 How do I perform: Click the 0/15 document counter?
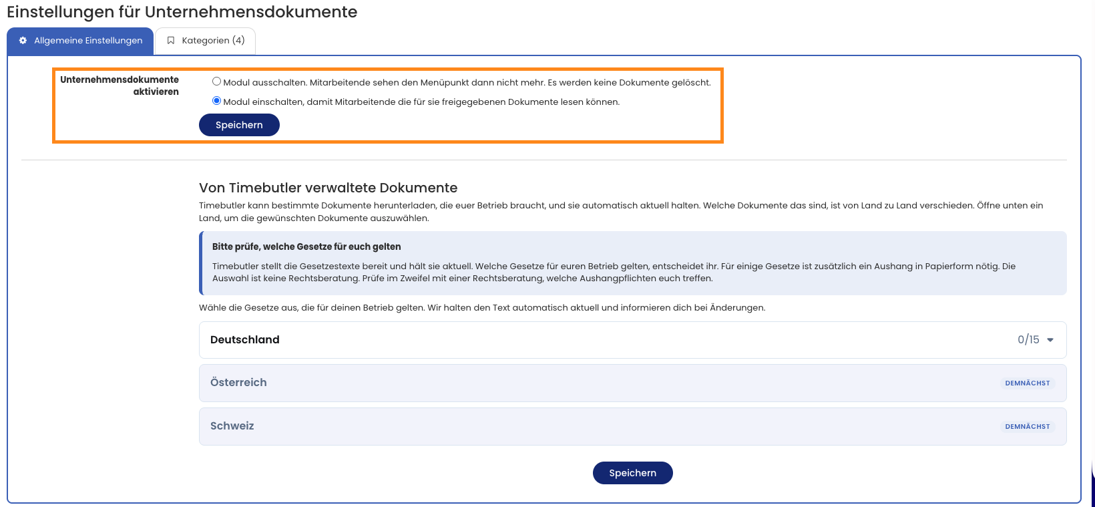coord(1028,340)
